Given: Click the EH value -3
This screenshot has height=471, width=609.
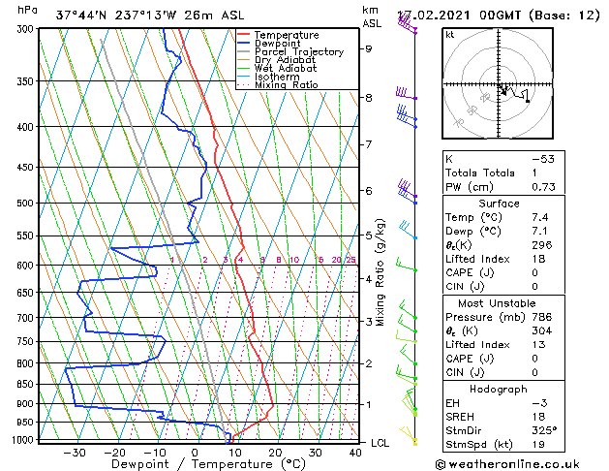Looking at the screenshot, I should pyautogui.click(x=540, y=403).
